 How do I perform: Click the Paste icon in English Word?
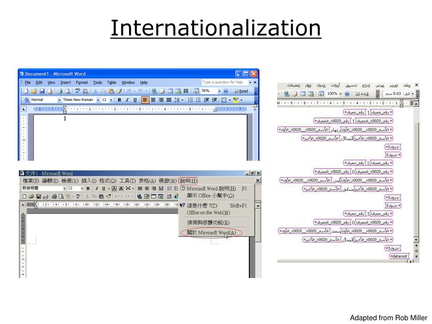(x=111, y=91)
